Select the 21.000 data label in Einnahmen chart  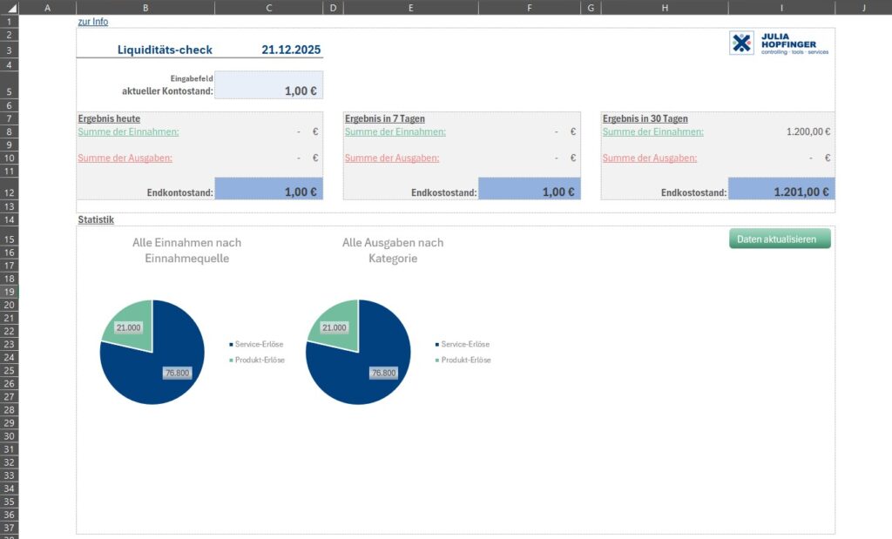pos(128,327)
